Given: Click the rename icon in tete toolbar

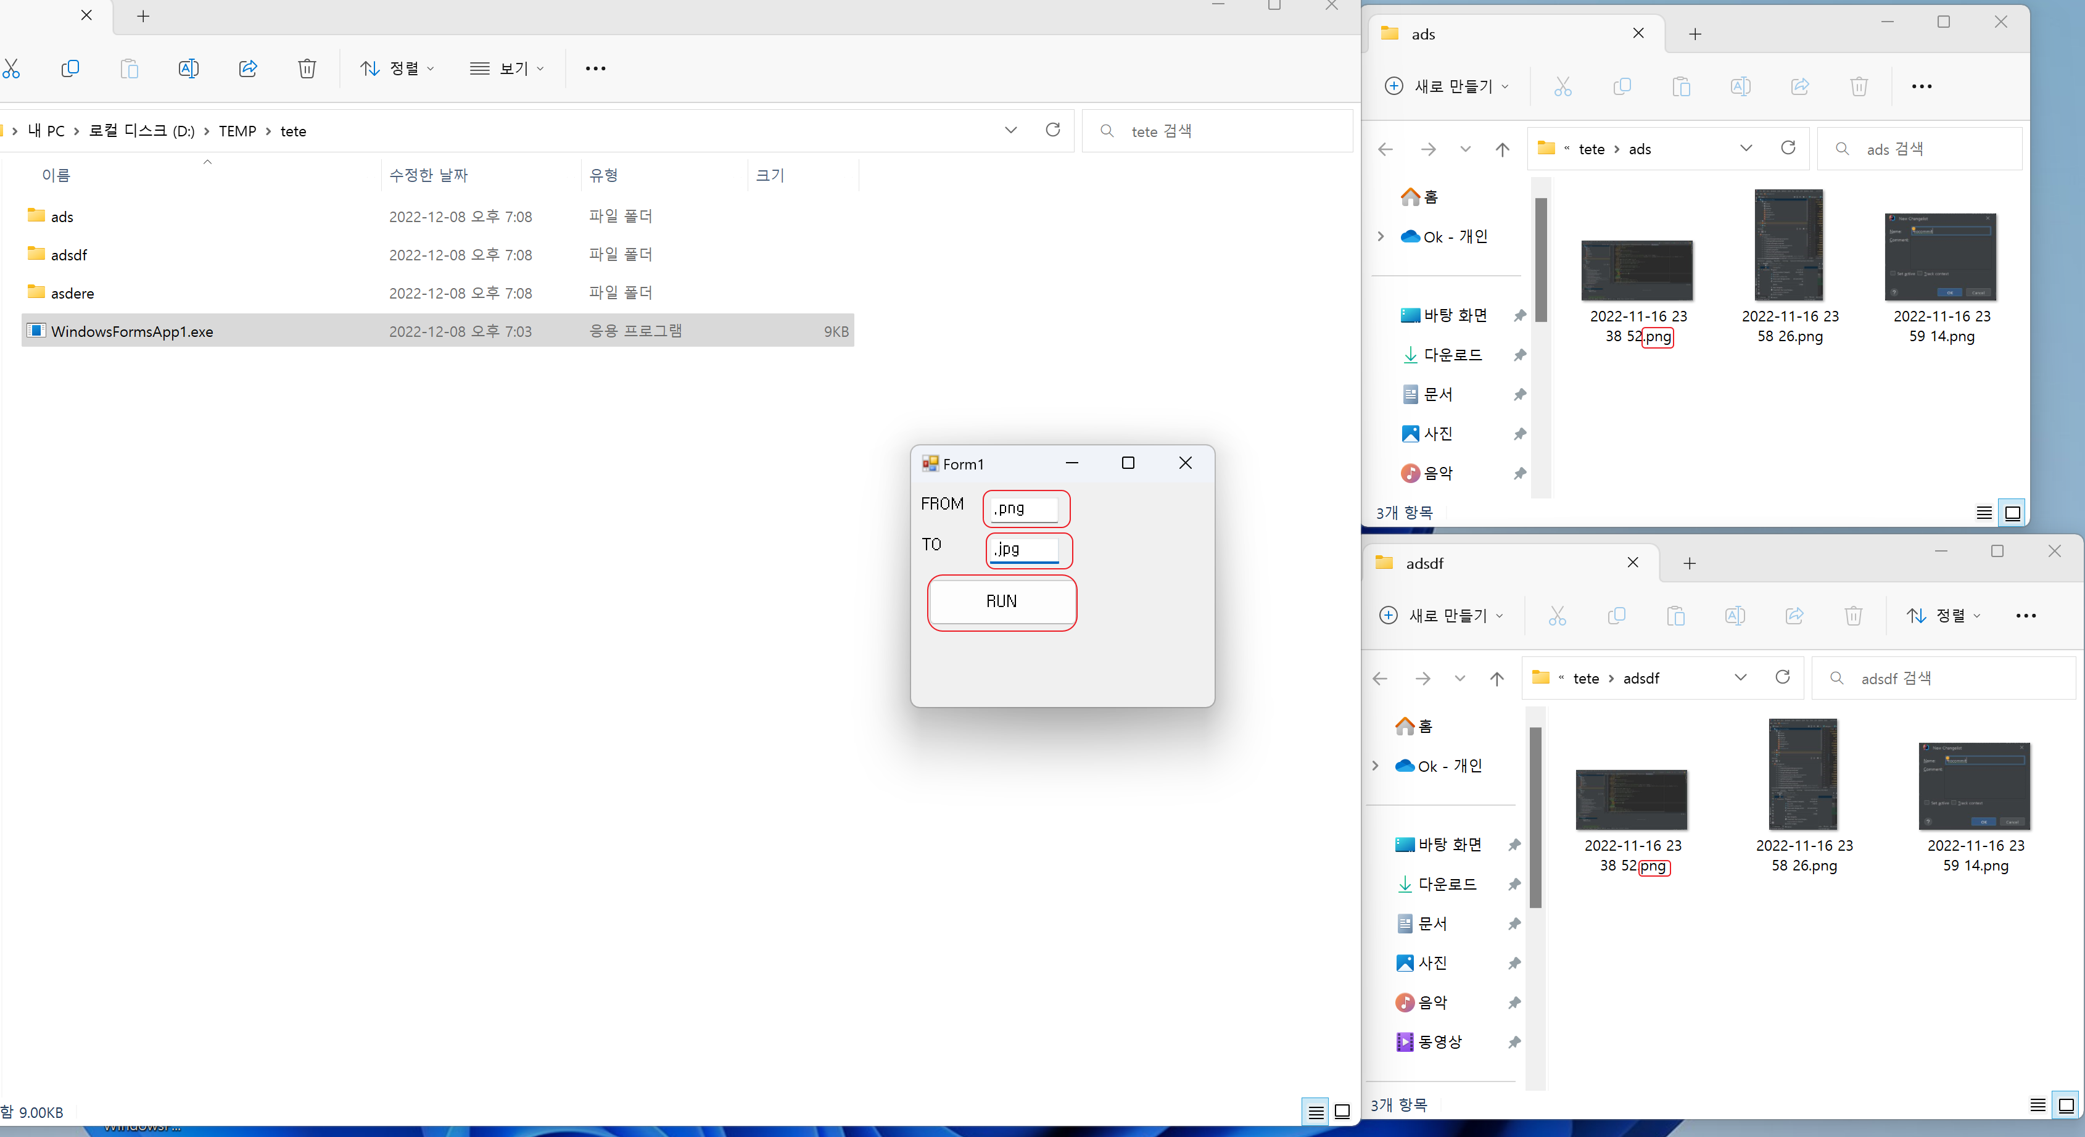Looking at the screenshot, I should 188,68.
